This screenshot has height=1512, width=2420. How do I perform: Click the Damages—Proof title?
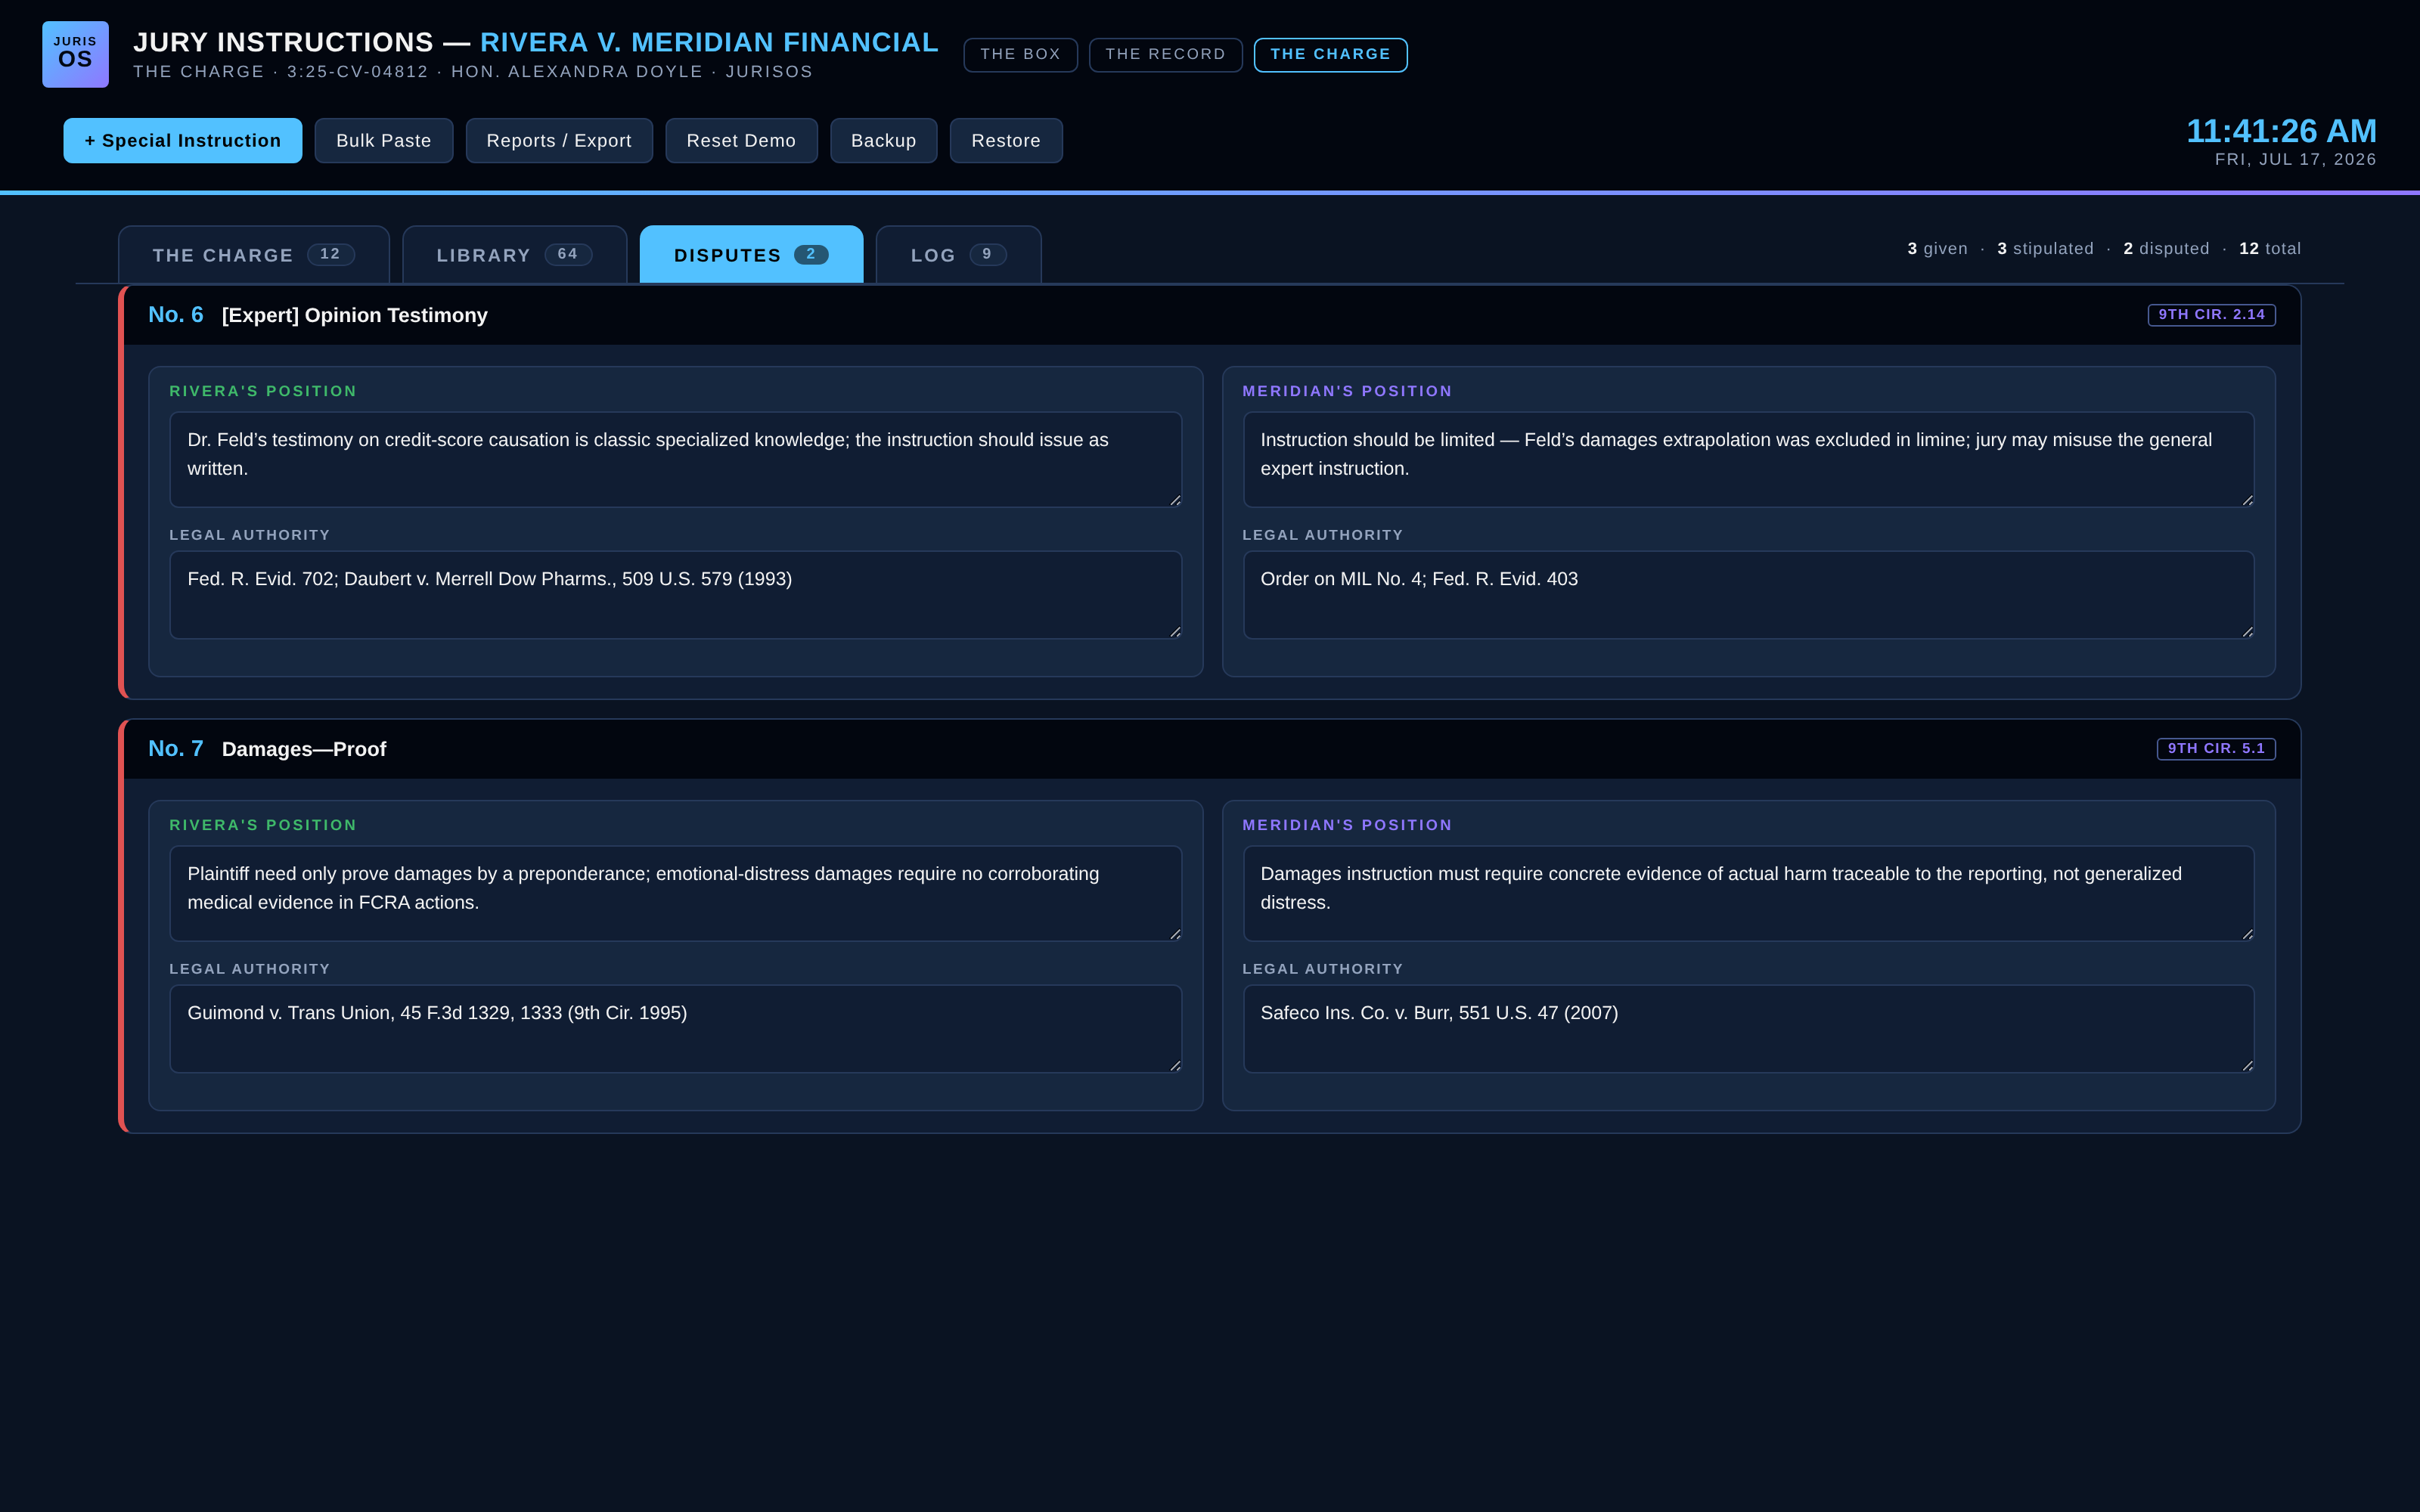click(304, 750)
